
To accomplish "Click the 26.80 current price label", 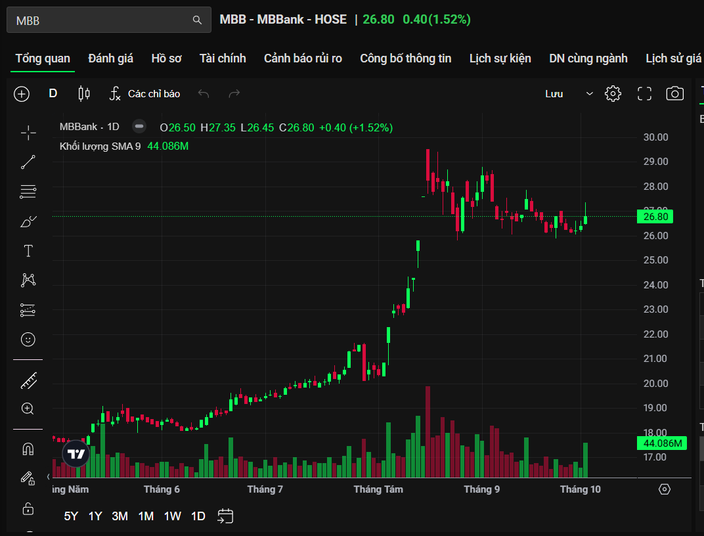I will (x=655, y=217).
